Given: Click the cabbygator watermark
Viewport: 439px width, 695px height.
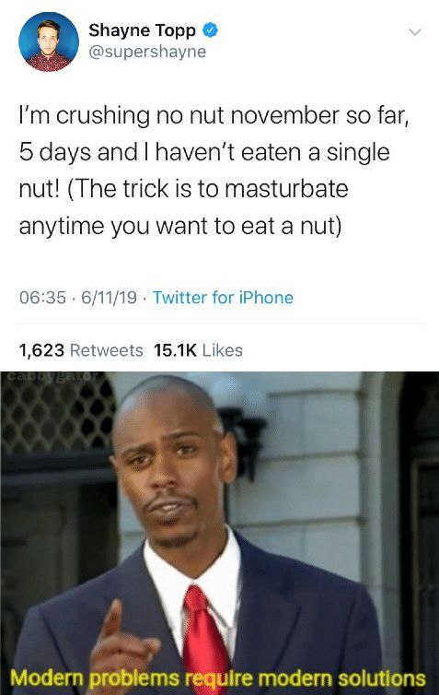Looking at the screenshot, I should tap(52, 377).
